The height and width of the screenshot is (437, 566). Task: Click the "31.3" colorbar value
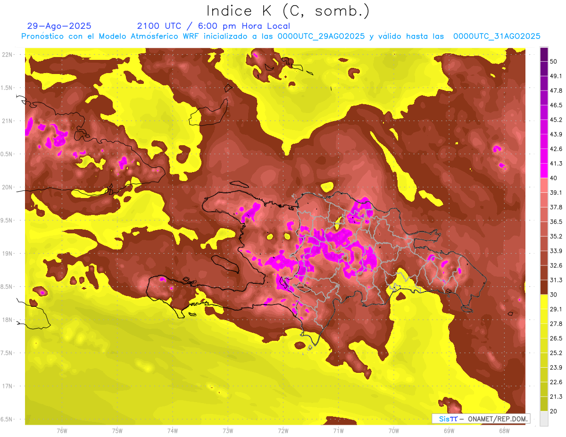[x=556, y=280]
